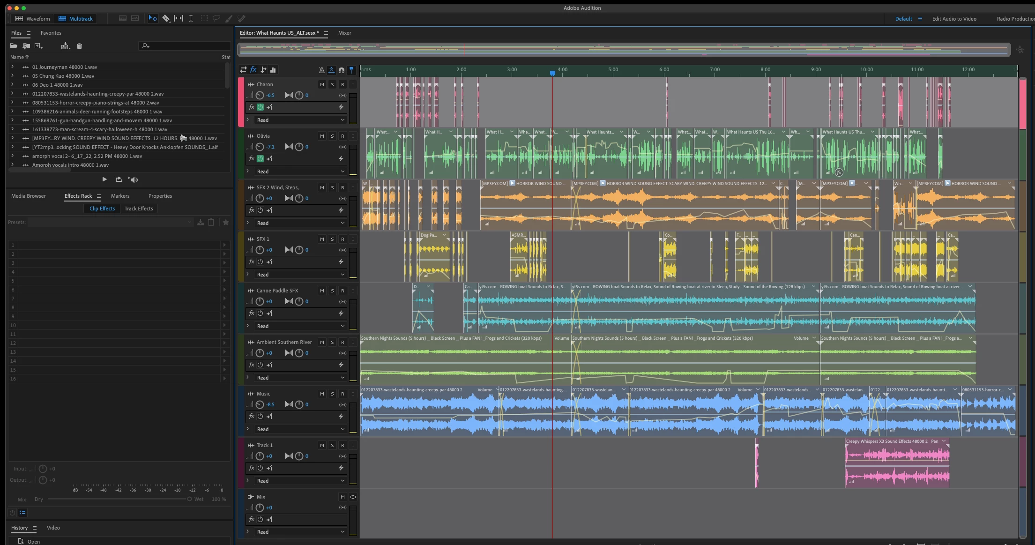Expand automation lanes for the Music track
The height and width of the screenshot is (545, 1035).
248,429
